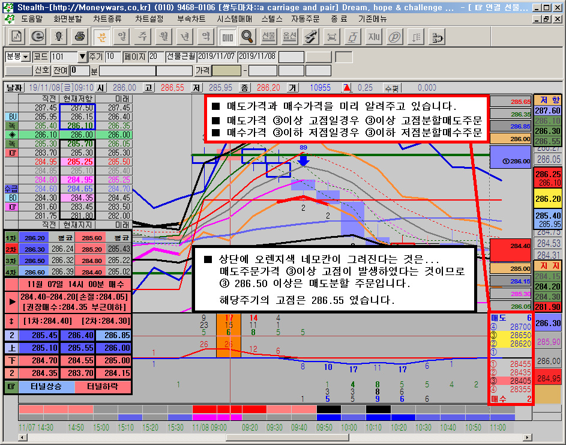This screenshot has height=445, width=566.
Task: Open the 차트종류 chart type menu
Action: [x=107, y=19]
